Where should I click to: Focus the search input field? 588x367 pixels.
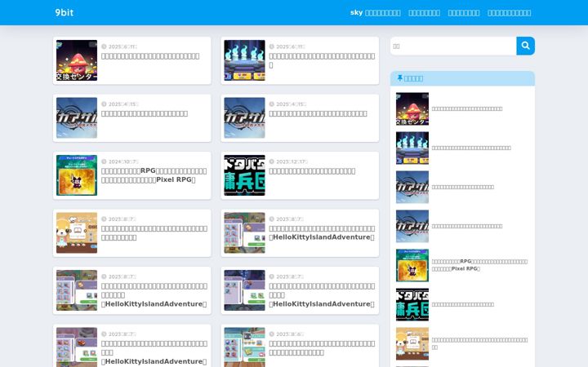(453, 46)
